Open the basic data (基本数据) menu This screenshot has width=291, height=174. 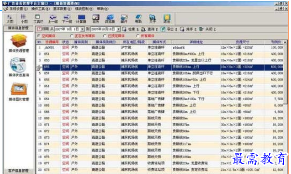(x=62, y=9)
